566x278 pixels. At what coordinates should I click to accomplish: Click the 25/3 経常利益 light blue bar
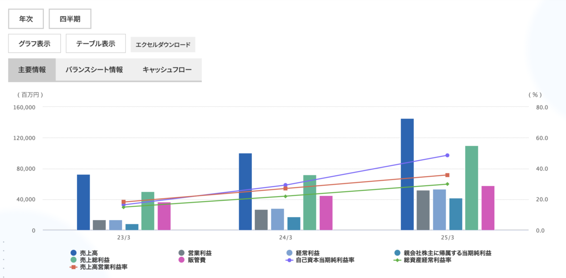coord(440,210)
